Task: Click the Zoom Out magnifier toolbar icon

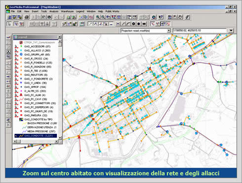Action: pos(103,17)
